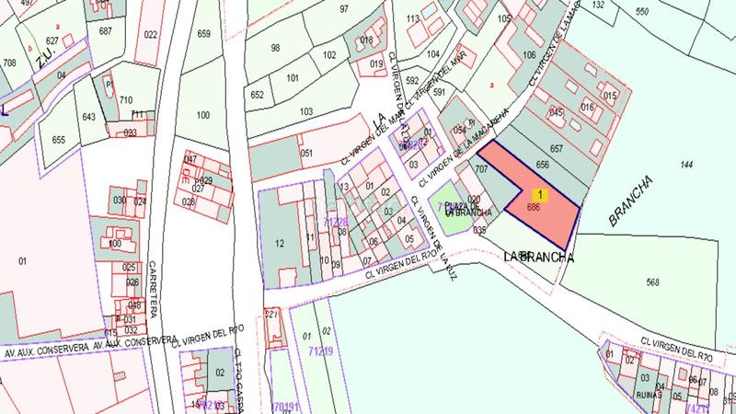This screenshot has width=736, height=414.
Task: Click on parcel 657
Action: (x=556, y=148)
